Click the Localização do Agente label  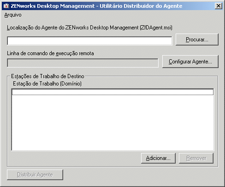(x=89, y=28)
